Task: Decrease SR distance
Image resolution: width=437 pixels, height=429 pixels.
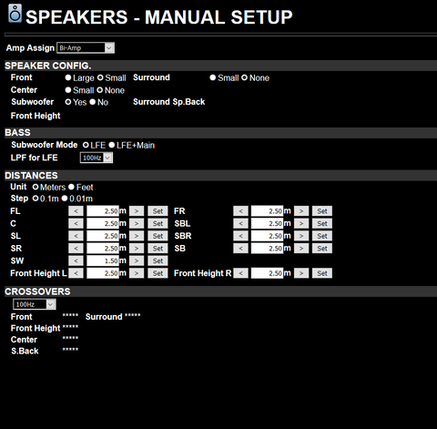Action: click(76, 249)
